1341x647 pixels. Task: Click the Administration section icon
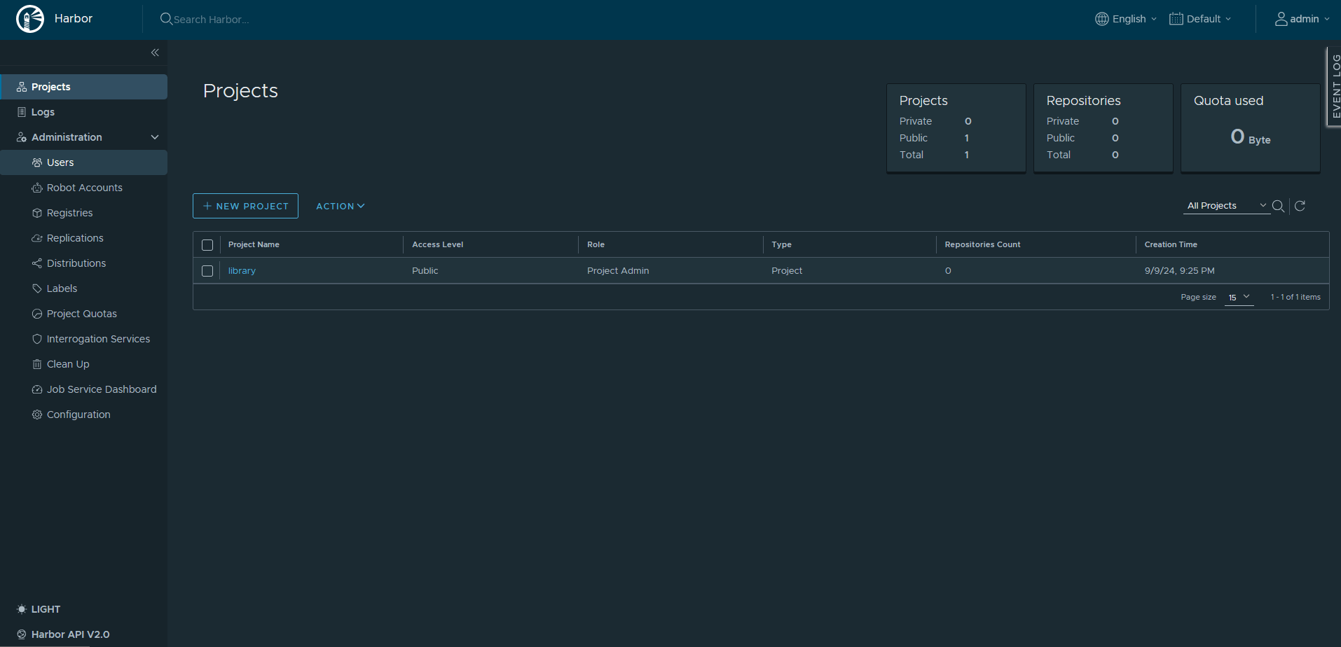[22, 137]
